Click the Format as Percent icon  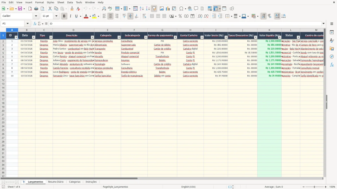(x=180, y=16)
